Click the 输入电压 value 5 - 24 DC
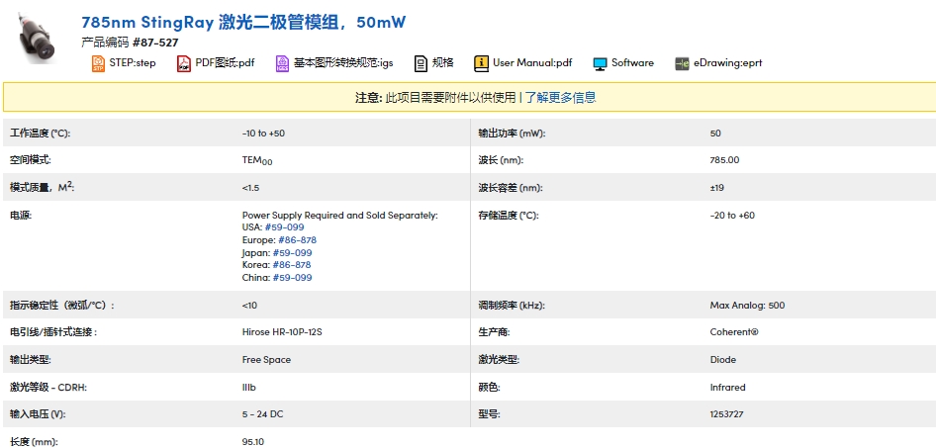This screenshot has width=936, height=448. (262, 414)
